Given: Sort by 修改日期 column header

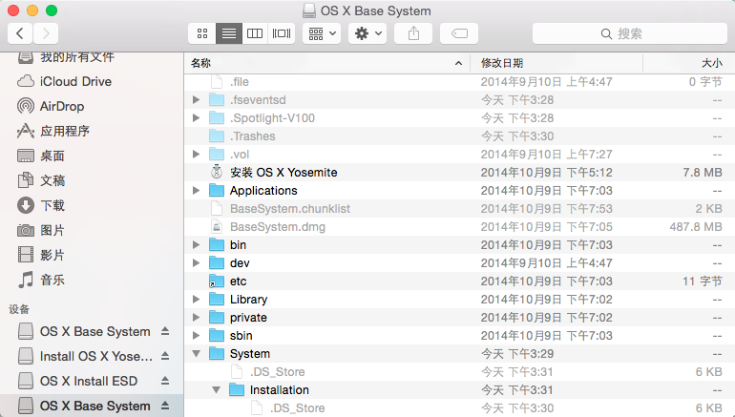Looking at the screenshot, I should click(556, 63).
